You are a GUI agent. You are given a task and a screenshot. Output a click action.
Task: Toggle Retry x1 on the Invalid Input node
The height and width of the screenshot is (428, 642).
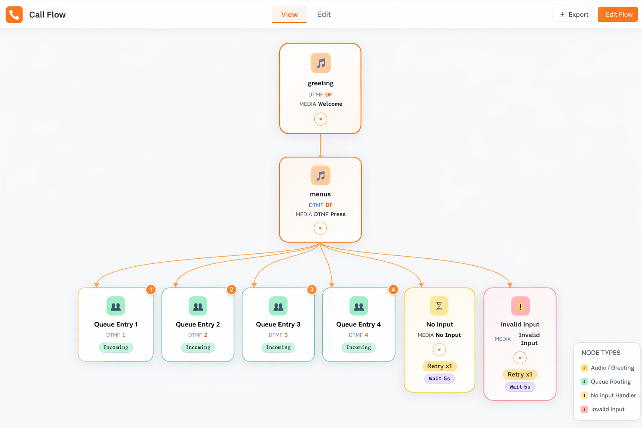[520, 374]
